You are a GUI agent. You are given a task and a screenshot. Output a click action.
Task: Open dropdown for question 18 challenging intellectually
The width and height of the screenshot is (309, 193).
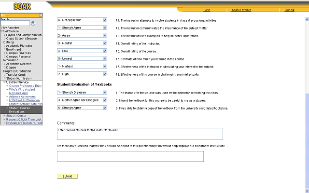82,74
